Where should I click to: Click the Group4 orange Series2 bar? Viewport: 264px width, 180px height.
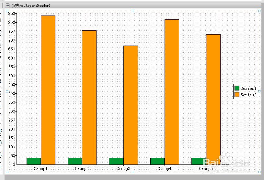point(172,92)
